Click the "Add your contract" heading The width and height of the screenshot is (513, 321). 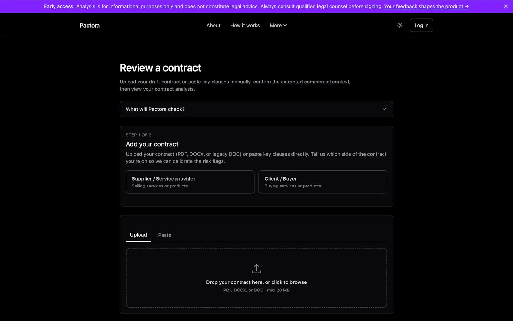pyautogui.click(x=152, y=144)
